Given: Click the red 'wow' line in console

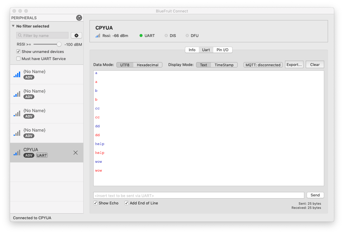Looking at the screenshot, I should [x=98, y=170].
